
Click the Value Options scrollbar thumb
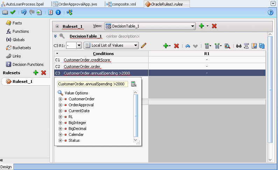(x=136, y=116)
